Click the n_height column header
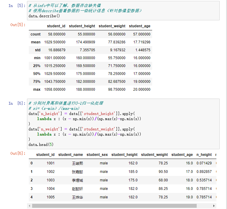This screenshot has width=227, height=209. coord(204,155)
